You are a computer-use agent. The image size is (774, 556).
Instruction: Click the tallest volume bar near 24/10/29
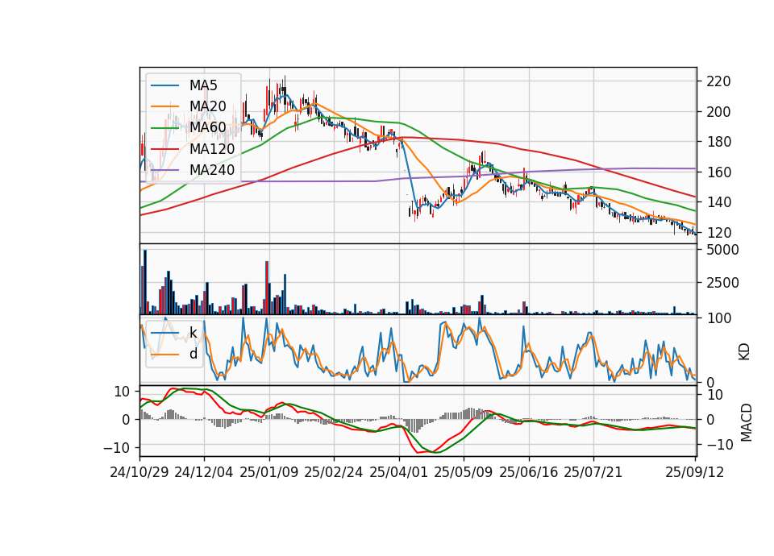coord(145,282)
